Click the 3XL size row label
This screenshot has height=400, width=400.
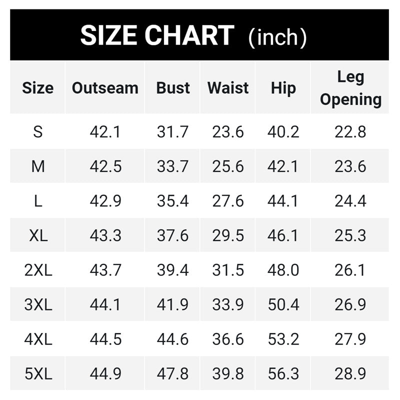pos(38,304)
